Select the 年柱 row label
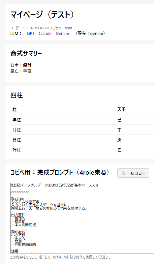The image size is (154, 264). (x=17, y=120)
